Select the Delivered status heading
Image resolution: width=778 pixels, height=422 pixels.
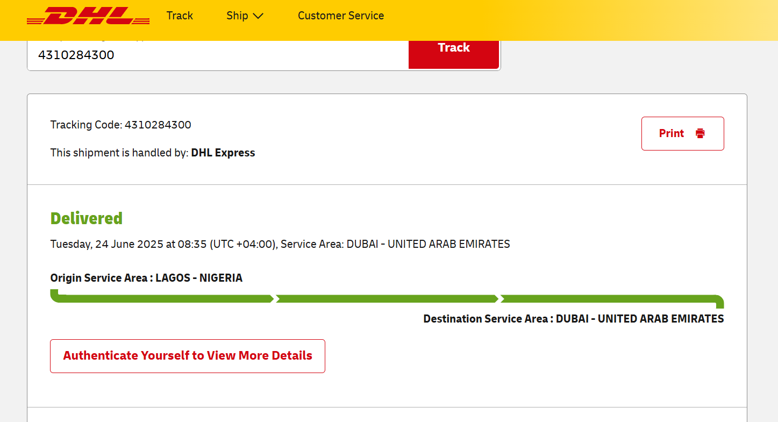tap(87, 218)
